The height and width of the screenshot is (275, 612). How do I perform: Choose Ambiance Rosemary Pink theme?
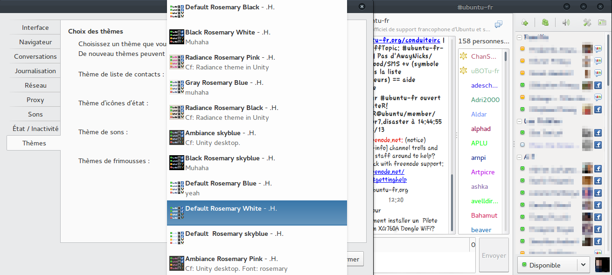point(257,263)
